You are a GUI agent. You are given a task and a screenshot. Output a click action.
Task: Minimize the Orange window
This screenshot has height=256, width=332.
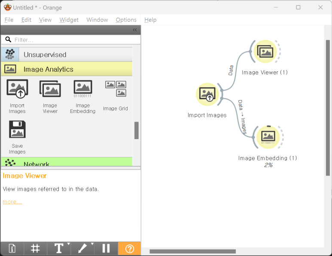point(276,7)
